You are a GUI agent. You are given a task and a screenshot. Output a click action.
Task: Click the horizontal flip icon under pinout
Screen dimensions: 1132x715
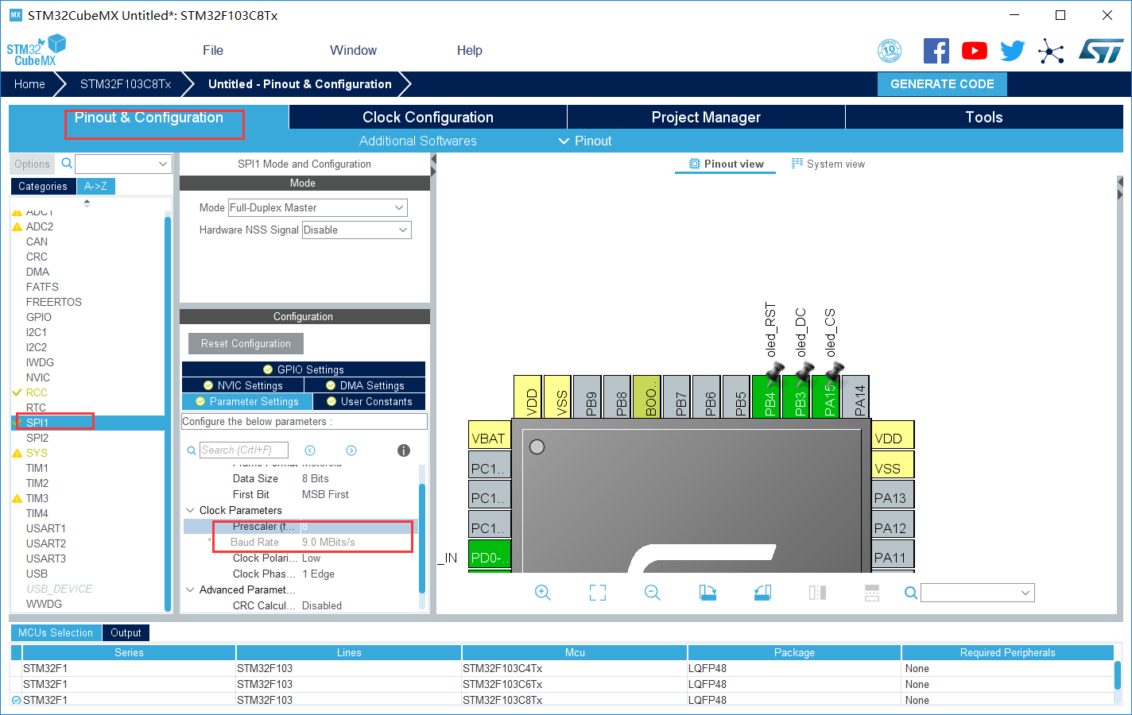pos(817,593)
